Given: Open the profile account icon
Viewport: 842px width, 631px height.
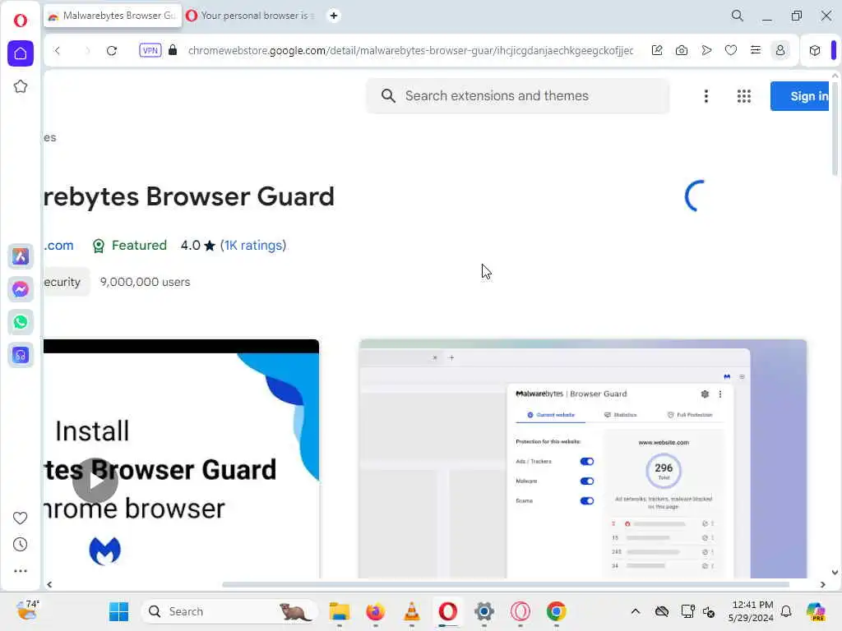Looking at the screenshot, I should click(x=780, y=50).
